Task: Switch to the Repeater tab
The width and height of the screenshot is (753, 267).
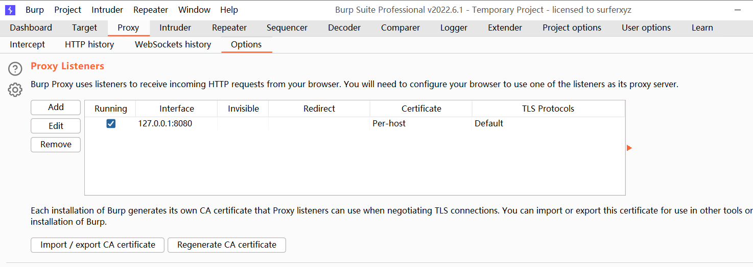Action: tap(229, 28)
